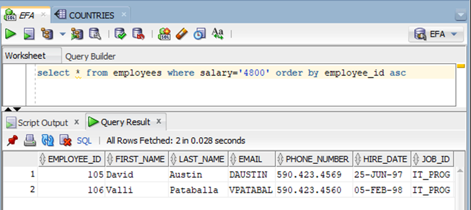471x210 pixels.
Task: Sort by the EMPLOYEE_ID column header
Action: 71,159
